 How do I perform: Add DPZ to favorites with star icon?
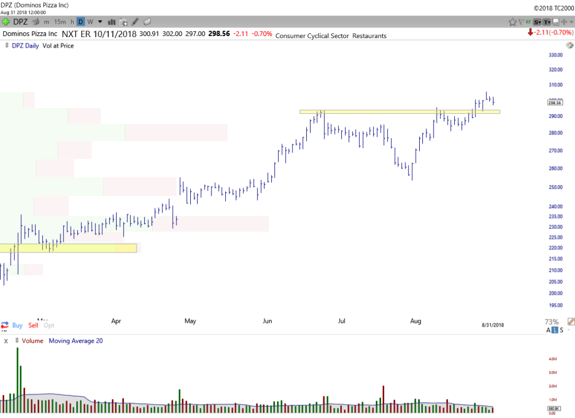(x=512, y=22)
